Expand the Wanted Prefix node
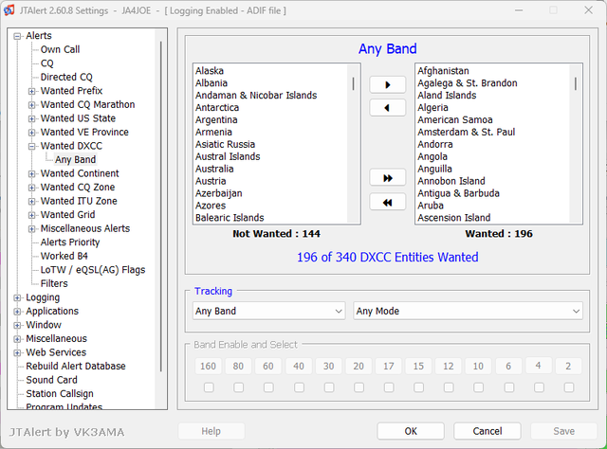Viewport: 607px width, 449px height. click(31, 91)
